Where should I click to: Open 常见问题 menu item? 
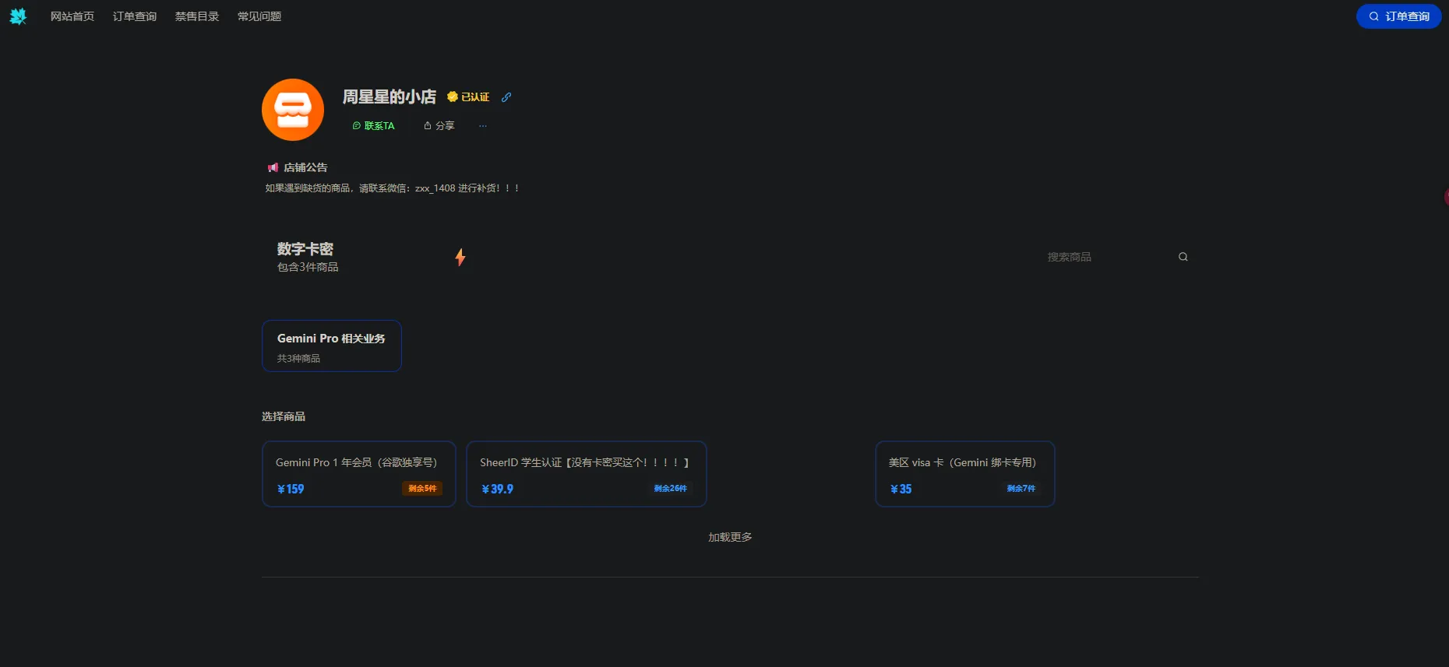point(259,16)
